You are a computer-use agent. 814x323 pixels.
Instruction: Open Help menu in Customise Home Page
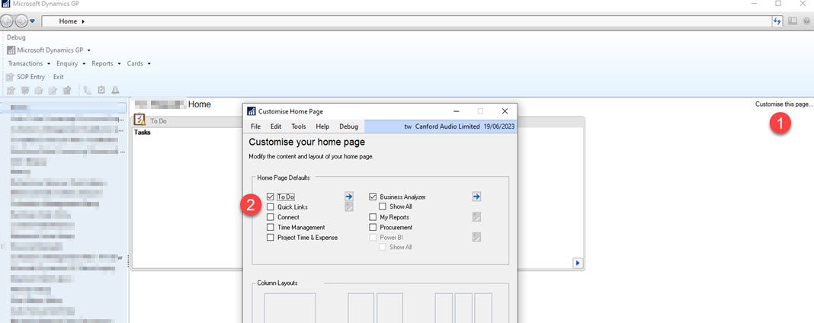pyautogui.click(x=322, y=126)
